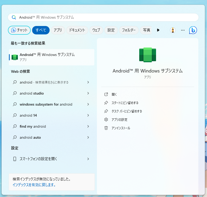This screenshot has height=197, width=207.
Task: Click search icon next to android 14
Action: pos(15,115)
